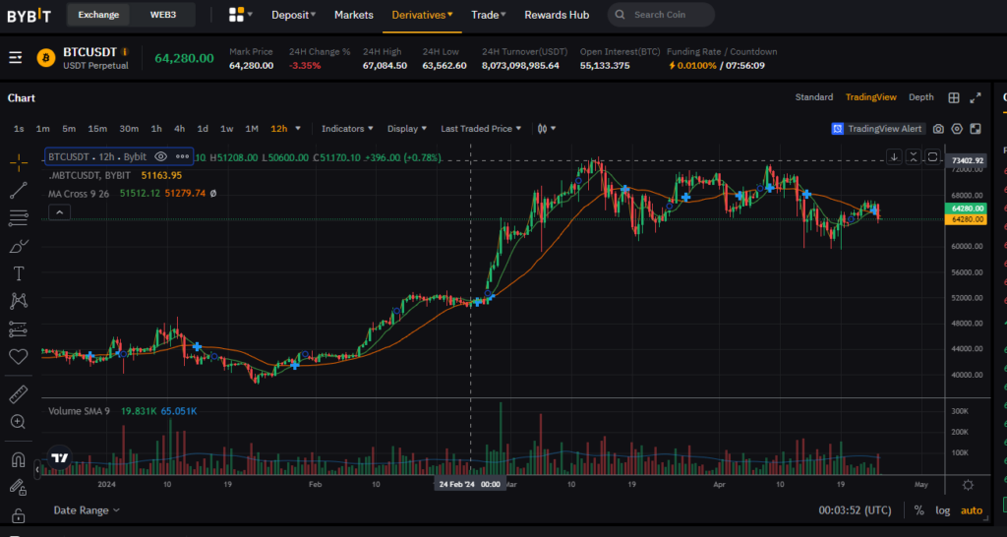The image size is (1007, 537).
Task: Open the Last Traded Price dropdown
Action: click(x=481, y=129)
